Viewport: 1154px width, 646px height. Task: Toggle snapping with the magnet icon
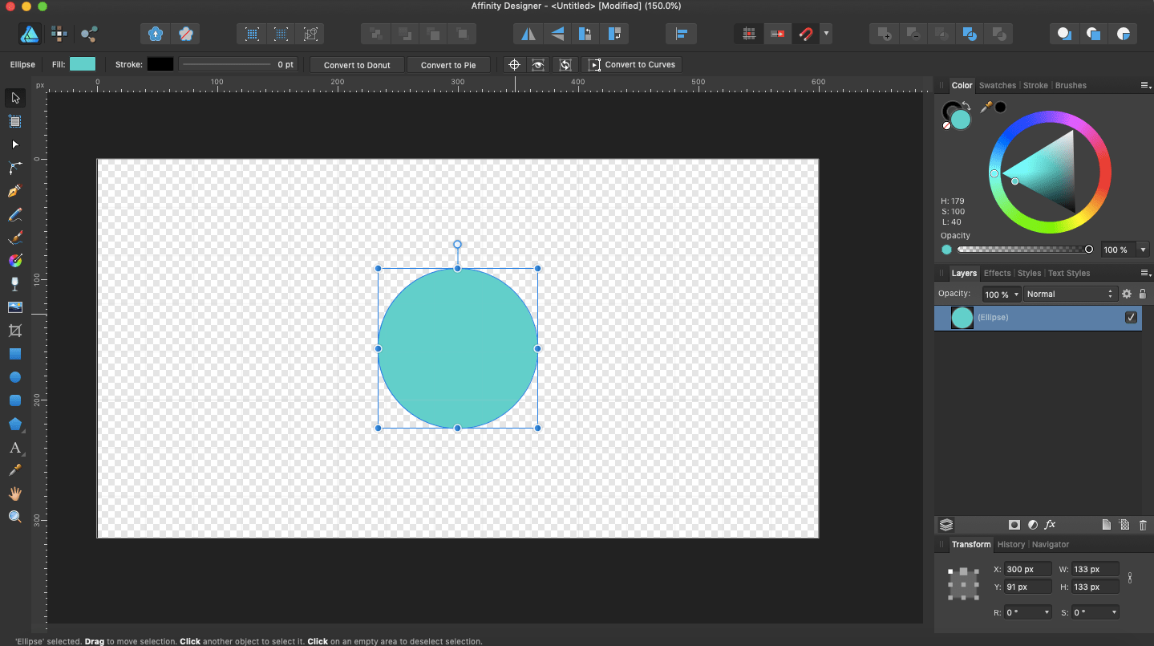tap(805, 34)
